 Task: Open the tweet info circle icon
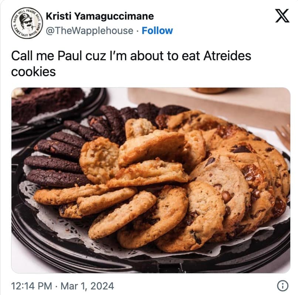pyautogui.click(x=282, y=286)
